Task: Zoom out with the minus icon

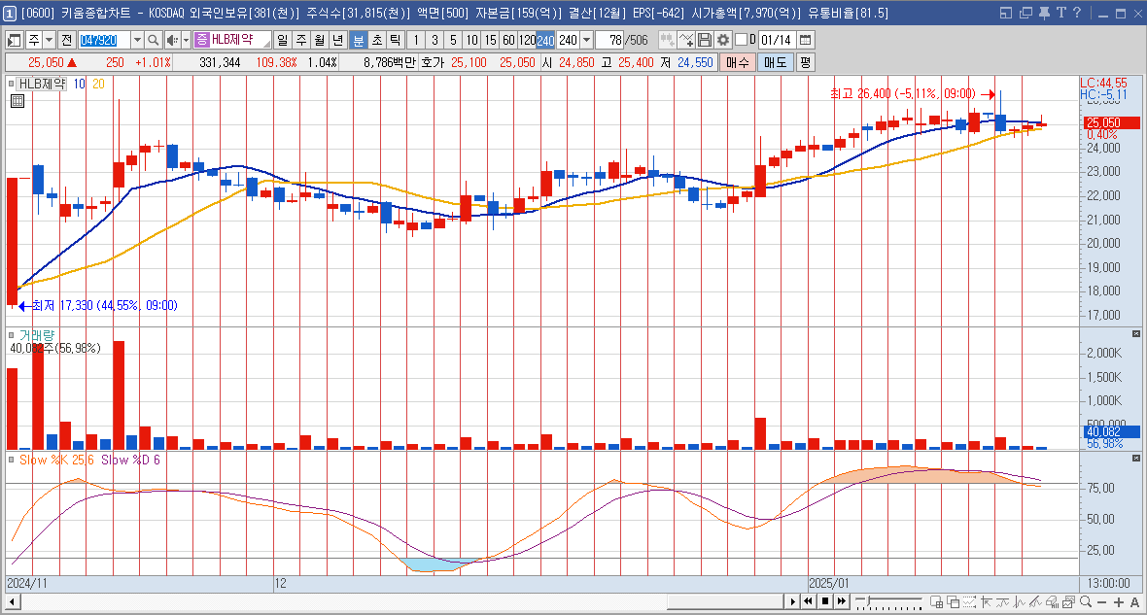Action: 1102,601
